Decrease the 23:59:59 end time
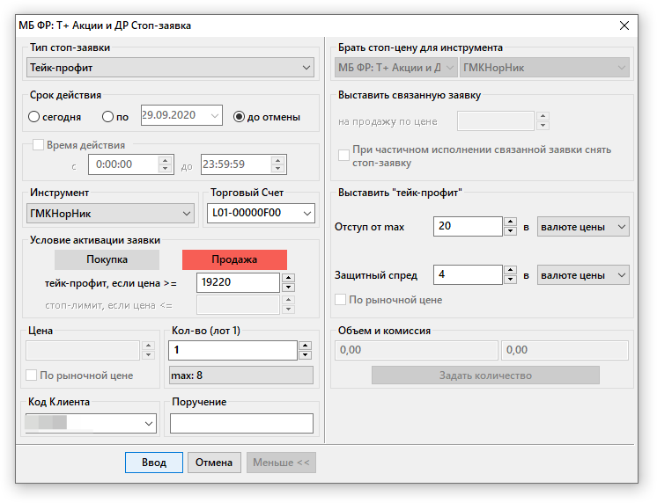657x503 pixels. coord(277,169)
